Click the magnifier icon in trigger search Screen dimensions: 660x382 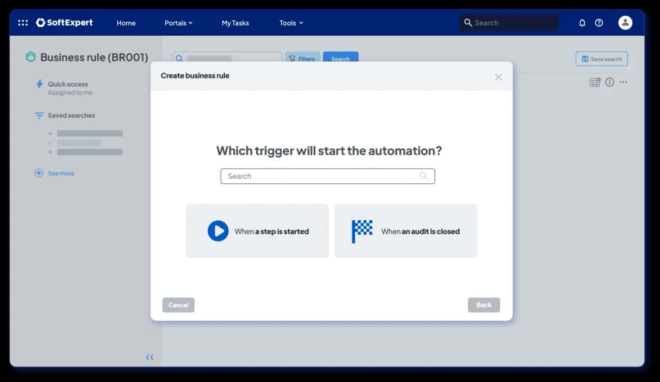tap(424, 176)
